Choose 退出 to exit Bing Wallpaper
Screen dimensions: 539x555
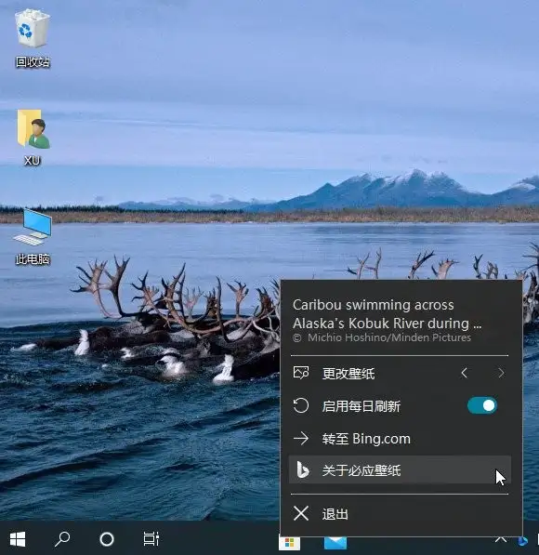(400, 513)
